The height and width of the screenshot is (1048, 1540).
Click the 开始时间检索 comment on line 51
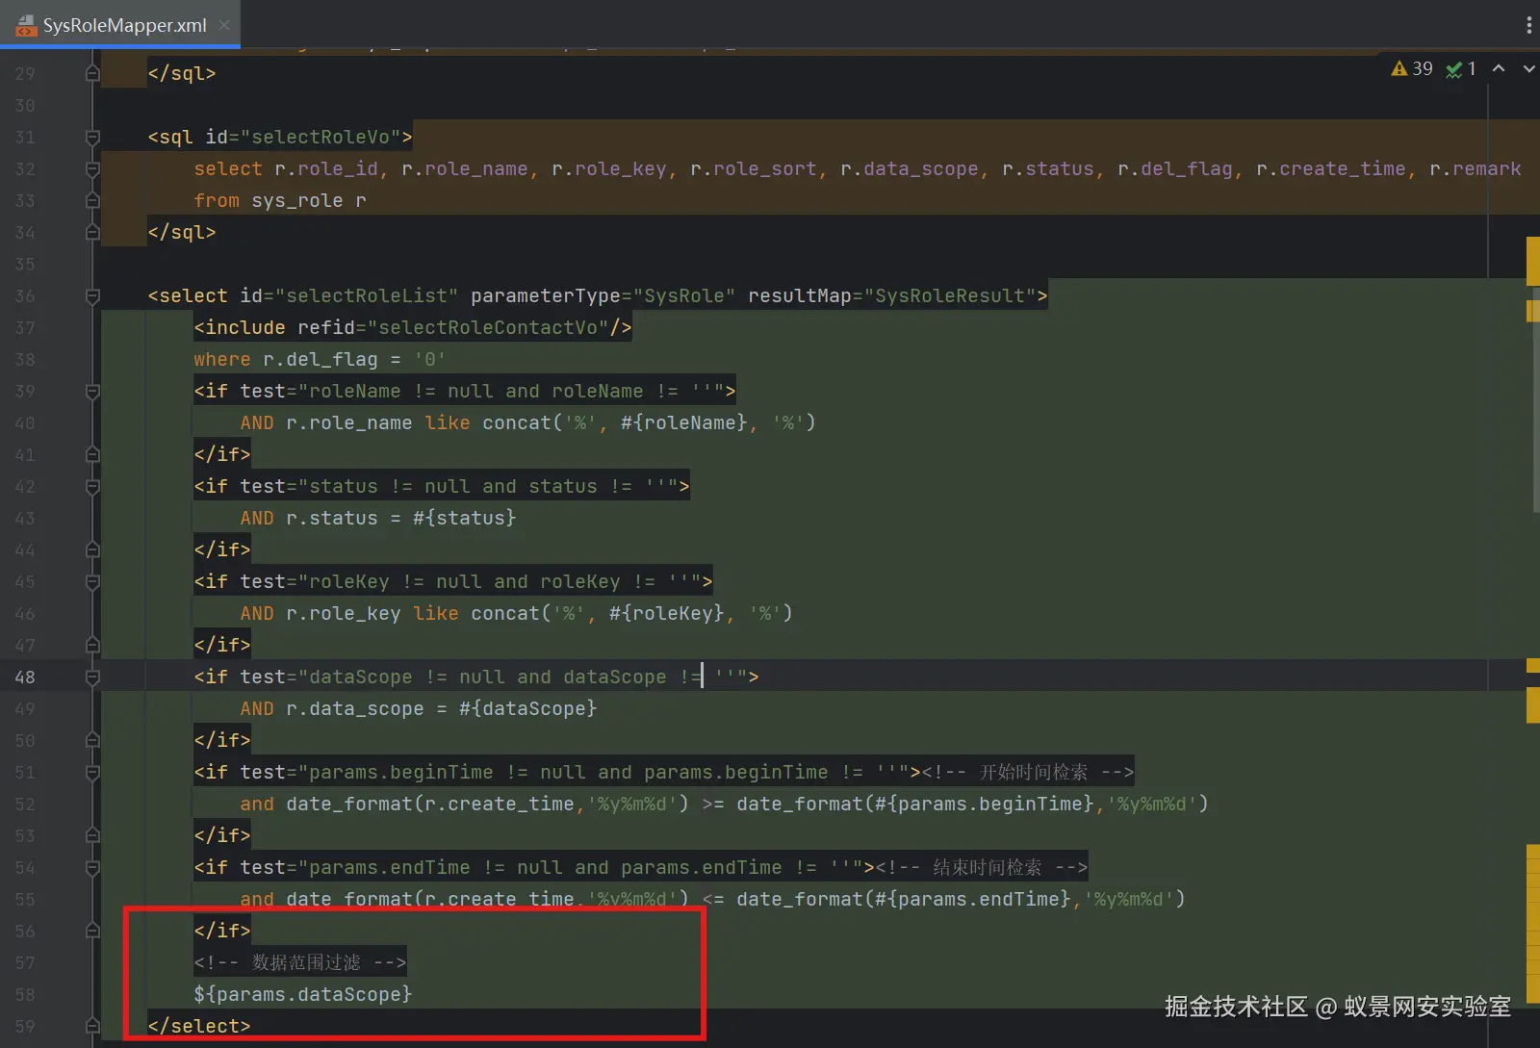coord(1028,773)
